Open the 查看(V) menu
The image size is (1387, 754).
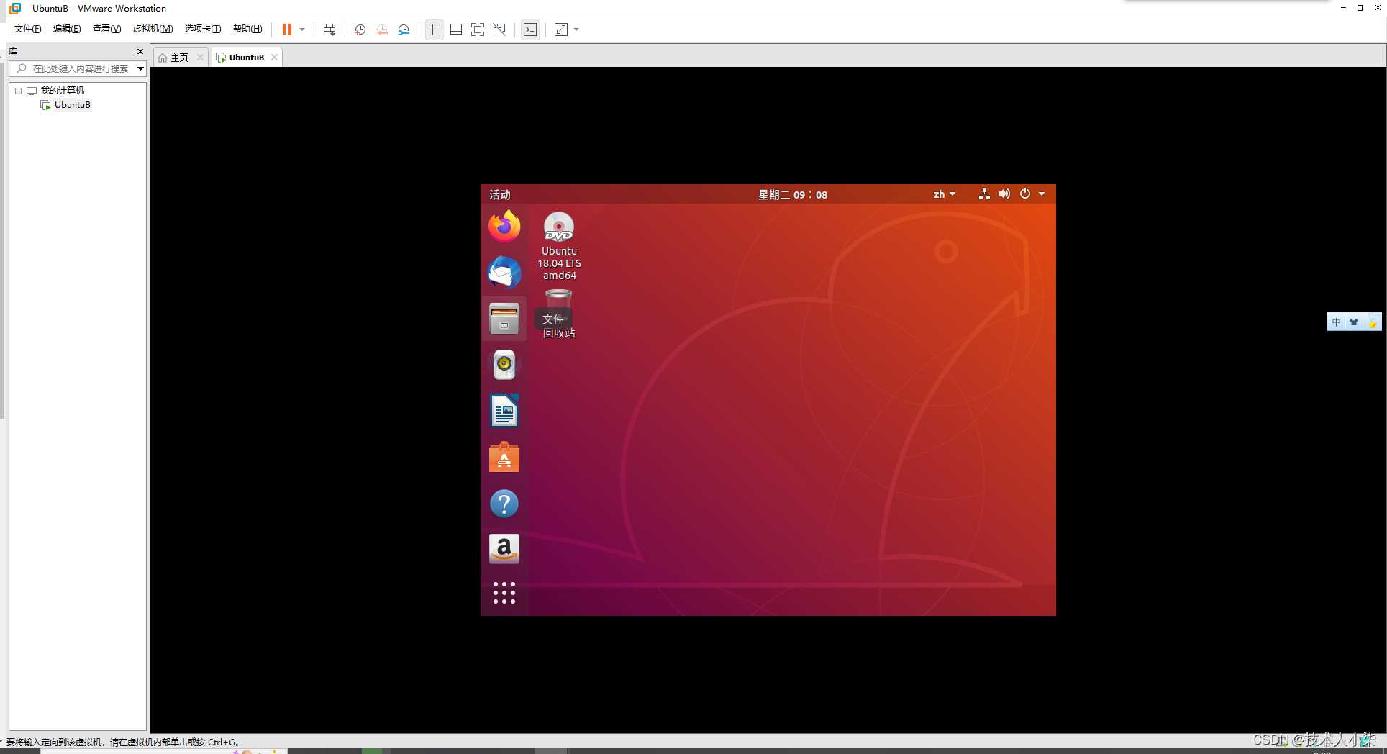click(106, 29)
